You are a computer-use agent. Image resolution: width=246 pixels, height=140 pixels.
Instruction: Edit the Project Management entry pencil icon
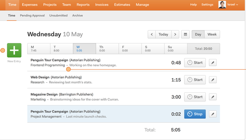point(213,114)
